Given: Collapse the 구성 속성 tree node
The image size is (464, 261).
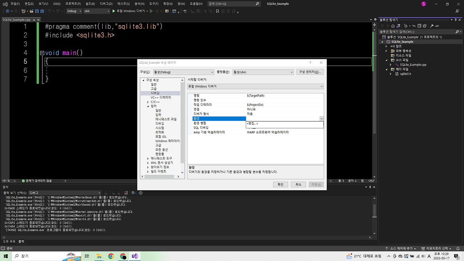Looking at the screenshot, I should click(x=143, y=80).
